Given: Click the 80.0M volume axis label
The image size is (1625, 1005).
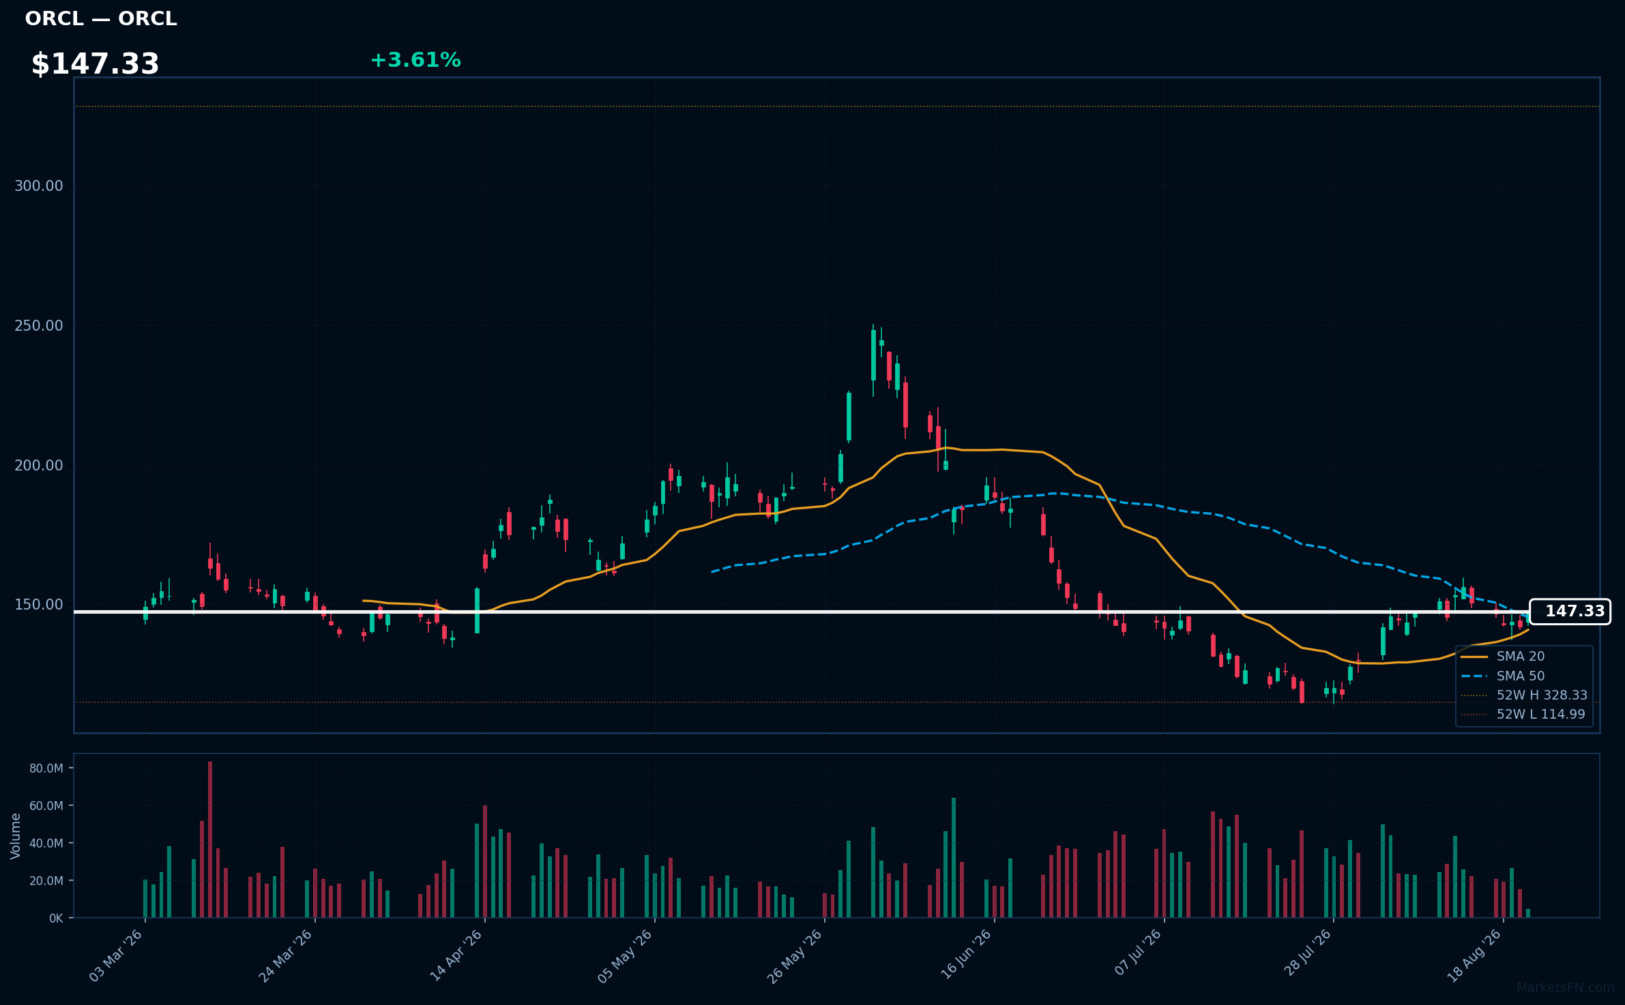Looking at the screenshot, I should [46, 768].
